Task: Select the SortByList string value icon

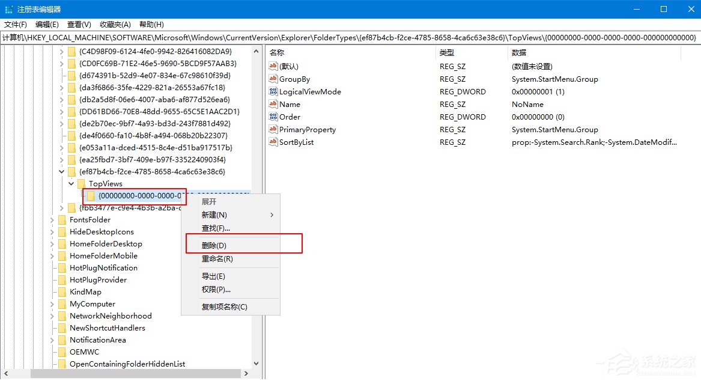Action: click(273, 142)
